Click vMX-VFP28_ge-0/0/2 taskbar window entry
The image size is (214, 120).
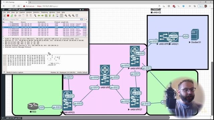pos(13,118)
